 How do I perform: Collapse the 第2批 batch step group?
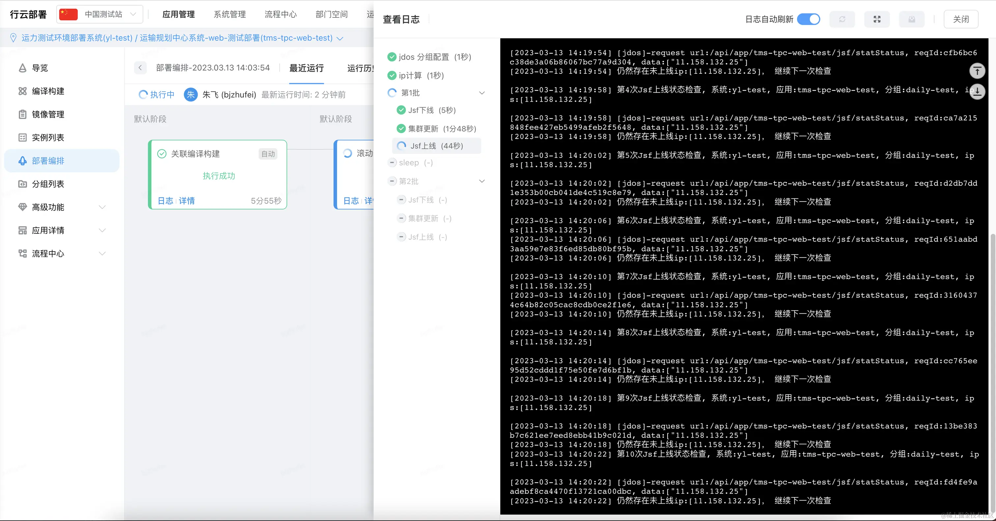[x=482, y=181]
